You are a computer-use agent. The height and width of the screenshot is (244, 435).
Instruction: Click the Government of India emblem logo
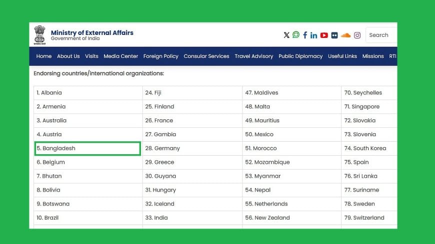pyautogui.click(x=39, y=34)
